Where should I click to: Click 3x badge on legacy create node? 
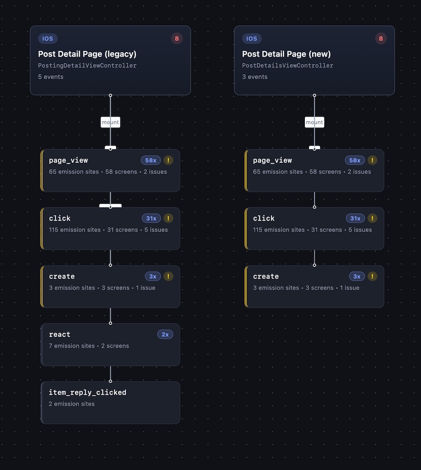pyautogui.click(x=153, y=277)
